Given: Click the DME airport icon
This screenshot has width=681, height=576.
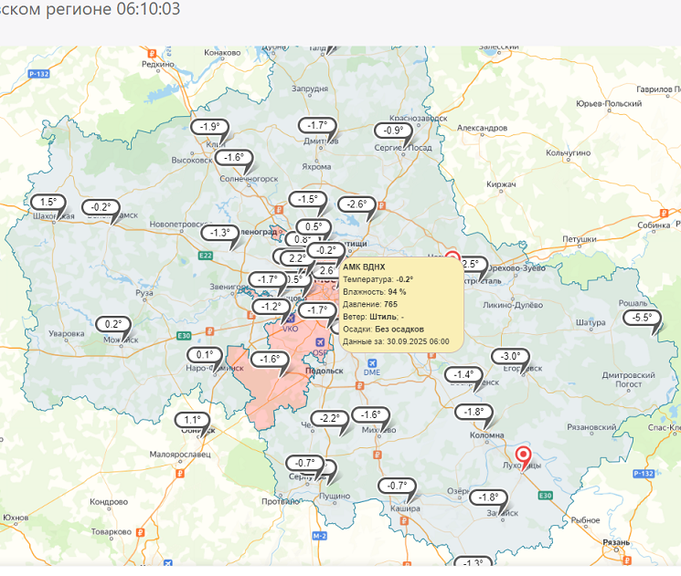Looking at the screenshot, I should pyautogui.click(x=371, y=361).
